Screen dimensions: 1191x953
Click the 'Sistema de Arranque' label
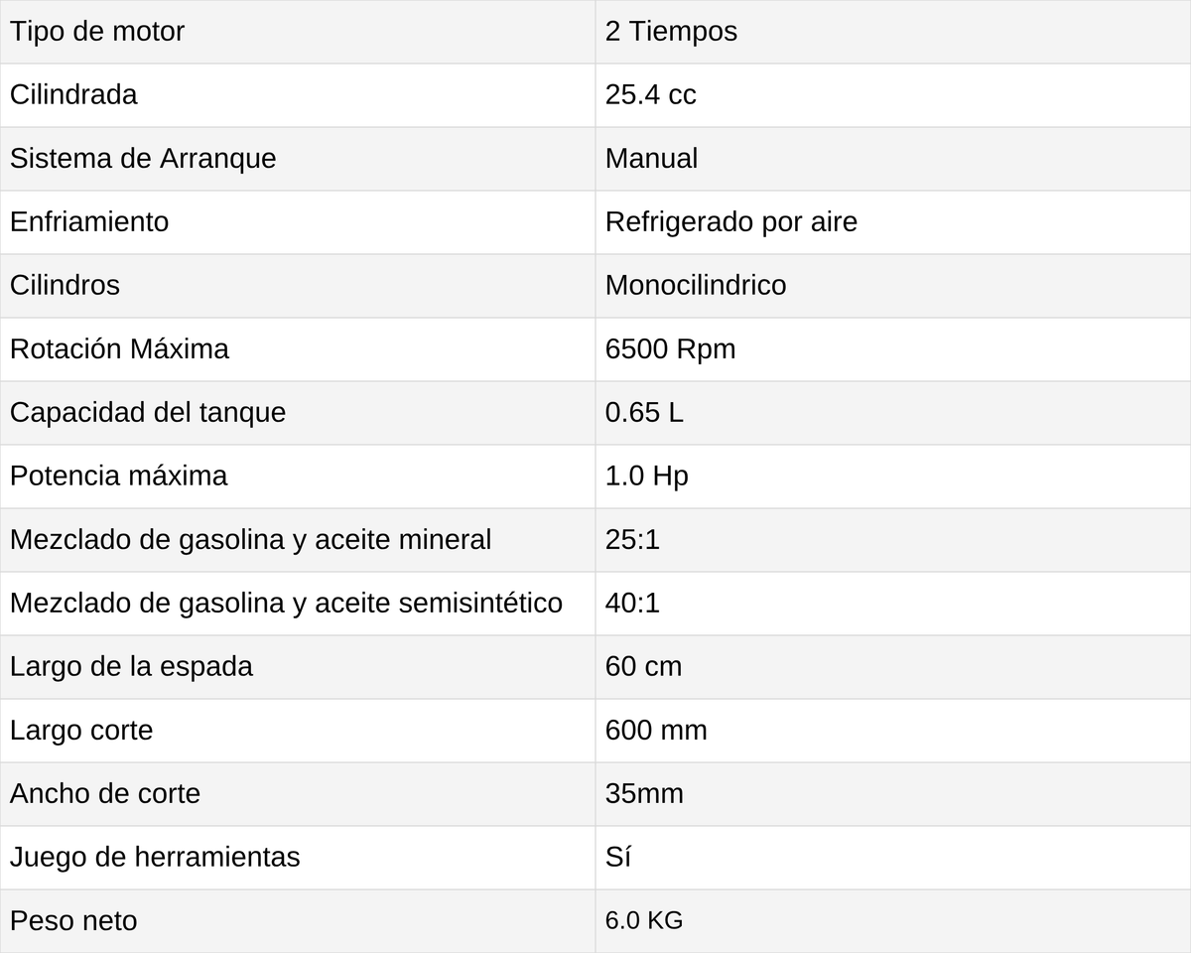click(x=143, y=159)
